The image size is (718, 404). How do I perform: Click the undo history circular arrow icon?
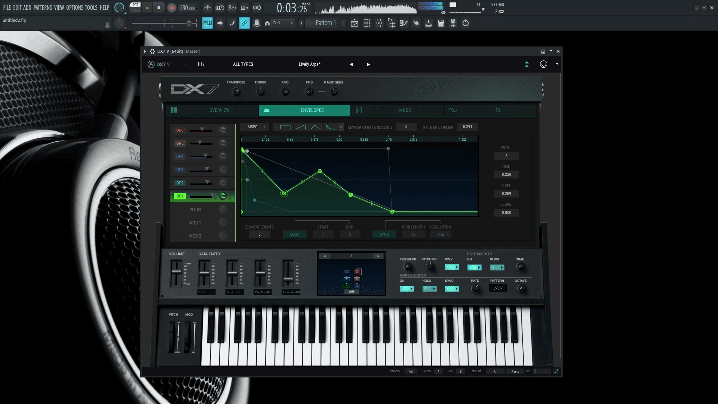point(466,23)
